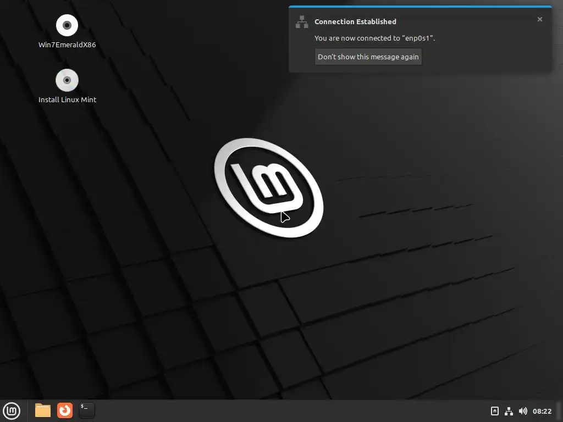Launch the Terminal from the panel
The width and height of the screenshot is (563, 422).
point(86,410)
